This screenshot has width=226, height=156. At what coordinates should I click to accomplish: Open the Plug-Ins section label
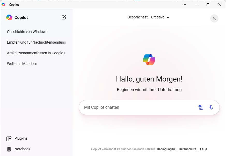pos(21,138)
